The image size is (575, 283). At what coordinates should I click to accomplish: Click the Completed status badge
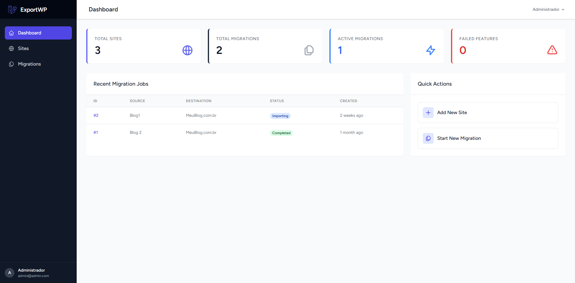click(x=281, y=133)
